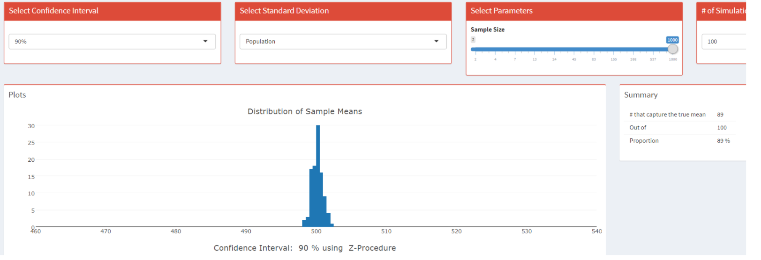761x260 pixels.
Task: Click the Sample Size label
Action: pos(488,29)
